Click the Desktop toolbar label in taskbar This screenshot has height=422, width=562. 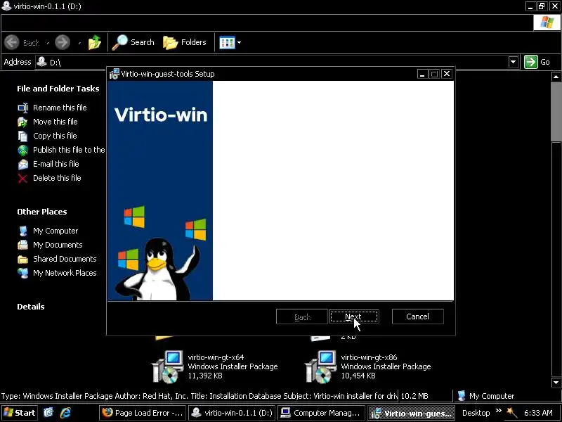(476, 413)
